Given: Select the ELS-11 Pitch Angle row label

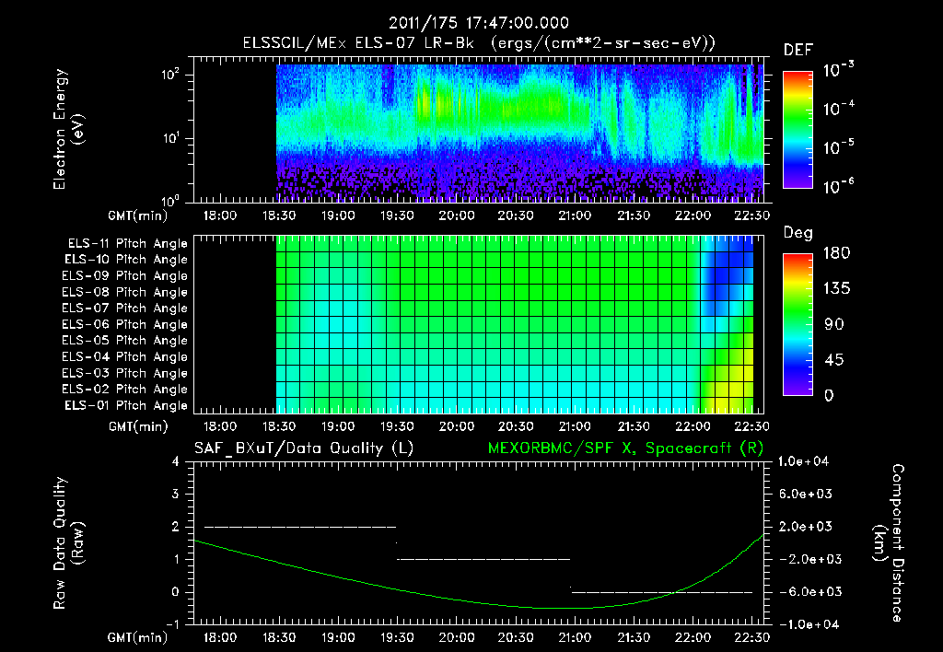Looking at the screenshot, I should click(x=127, y=244).
